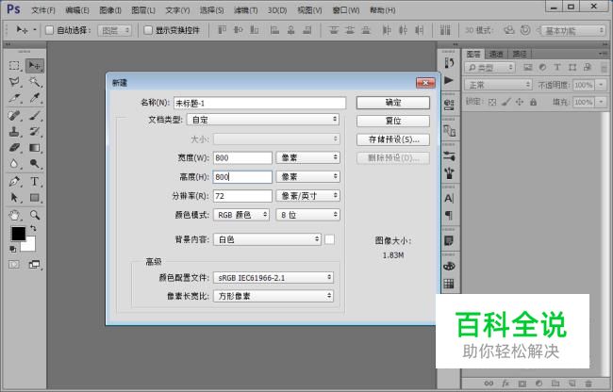Close the 新建 dialog
The height and width of the screenshot is (392, 613).
pyautogui.click(x=425, y=83)
